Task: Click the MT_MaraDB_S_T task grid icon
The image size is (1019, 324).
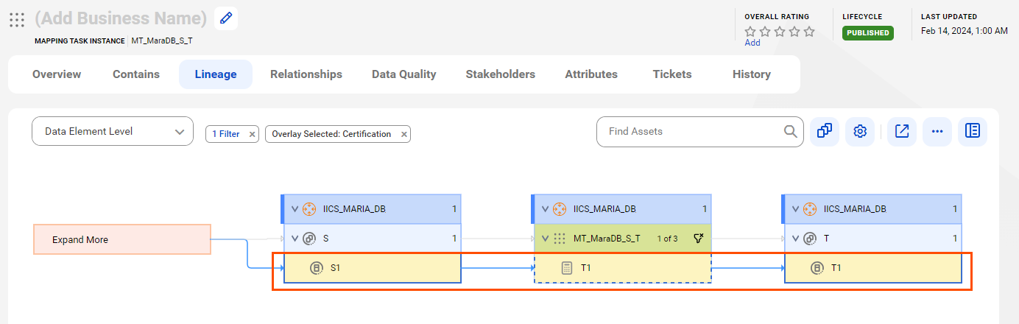Action: coord(560,239)
